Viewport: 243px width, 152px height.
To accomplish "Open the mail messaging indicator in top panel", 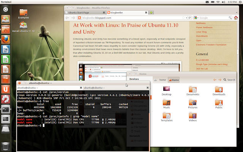I will click(207, 2).
